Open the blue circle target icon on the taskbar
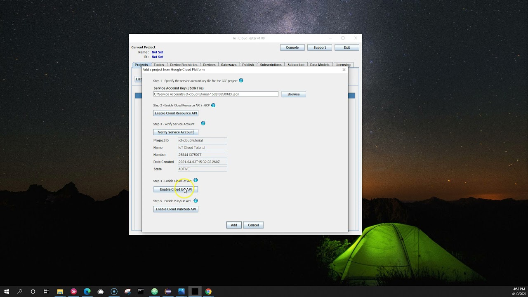The height and width of the screenshot is (297, 528). pyautogui.click(x=114, y=291)
